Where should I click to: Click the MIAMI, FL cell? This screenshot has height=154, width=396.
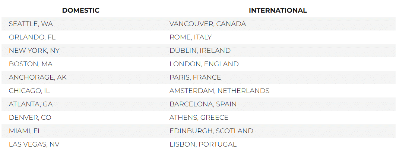pyautogui.click(x=25, y=131)
